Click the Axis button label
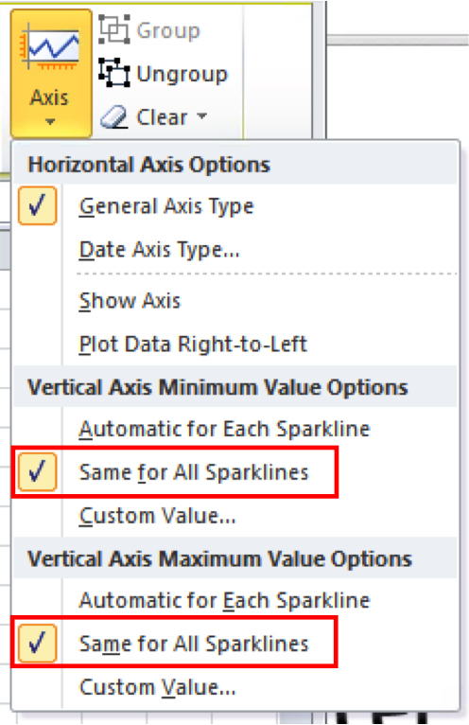Screen dimensions: 469x725 pos(49,97)
